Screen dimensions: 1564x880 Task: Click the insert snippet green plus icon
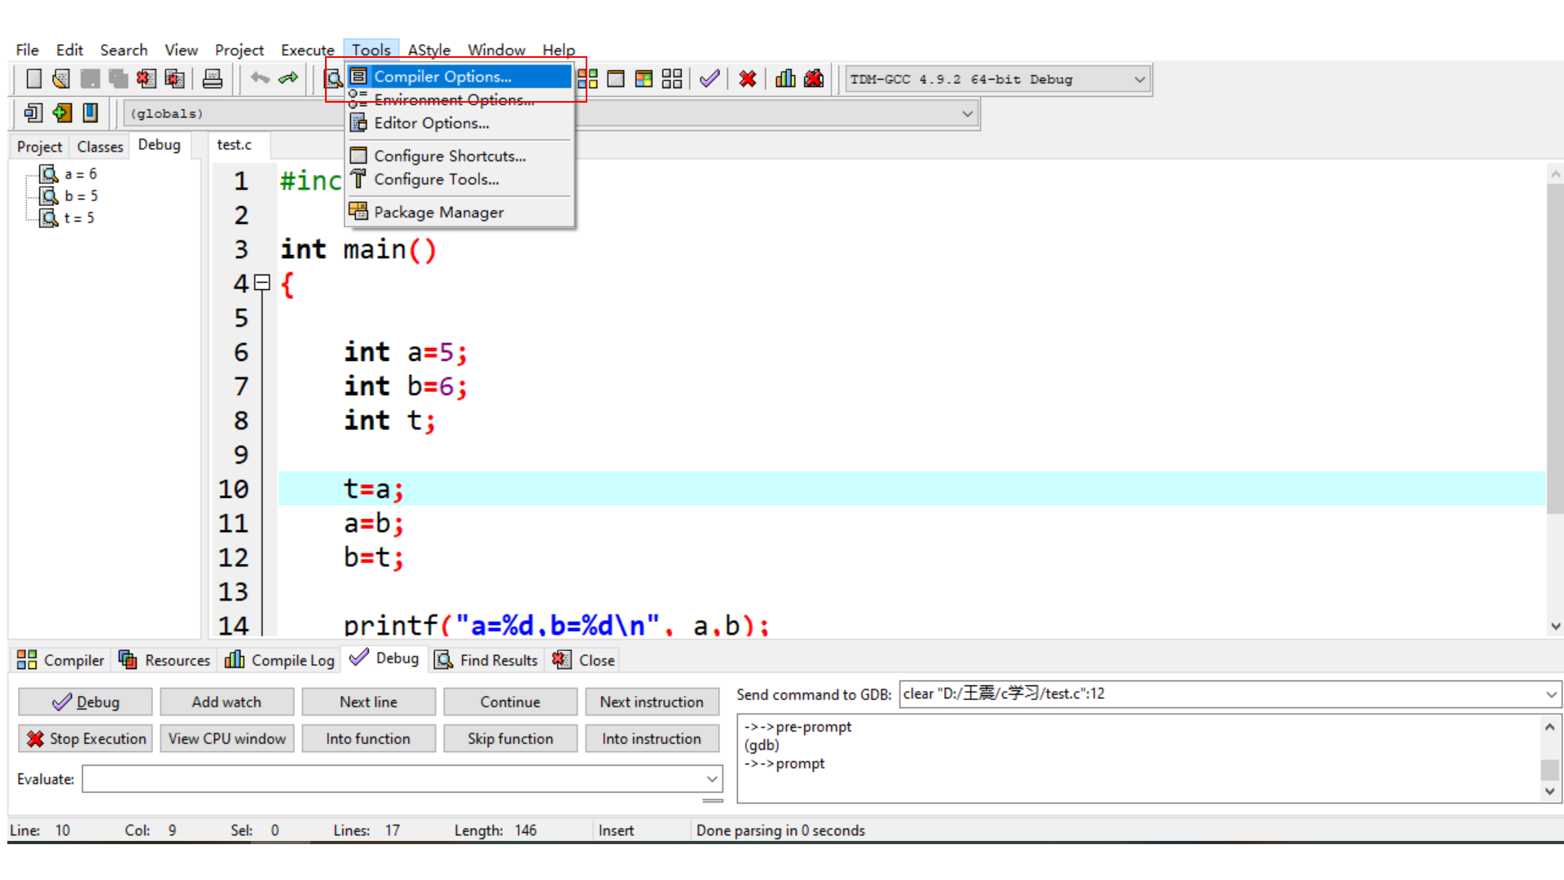(62, 113)
